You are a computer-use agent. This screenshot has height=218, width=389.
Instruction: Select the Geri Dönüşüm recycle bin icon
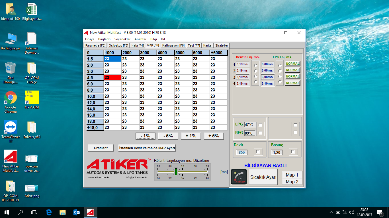(11, 68)
